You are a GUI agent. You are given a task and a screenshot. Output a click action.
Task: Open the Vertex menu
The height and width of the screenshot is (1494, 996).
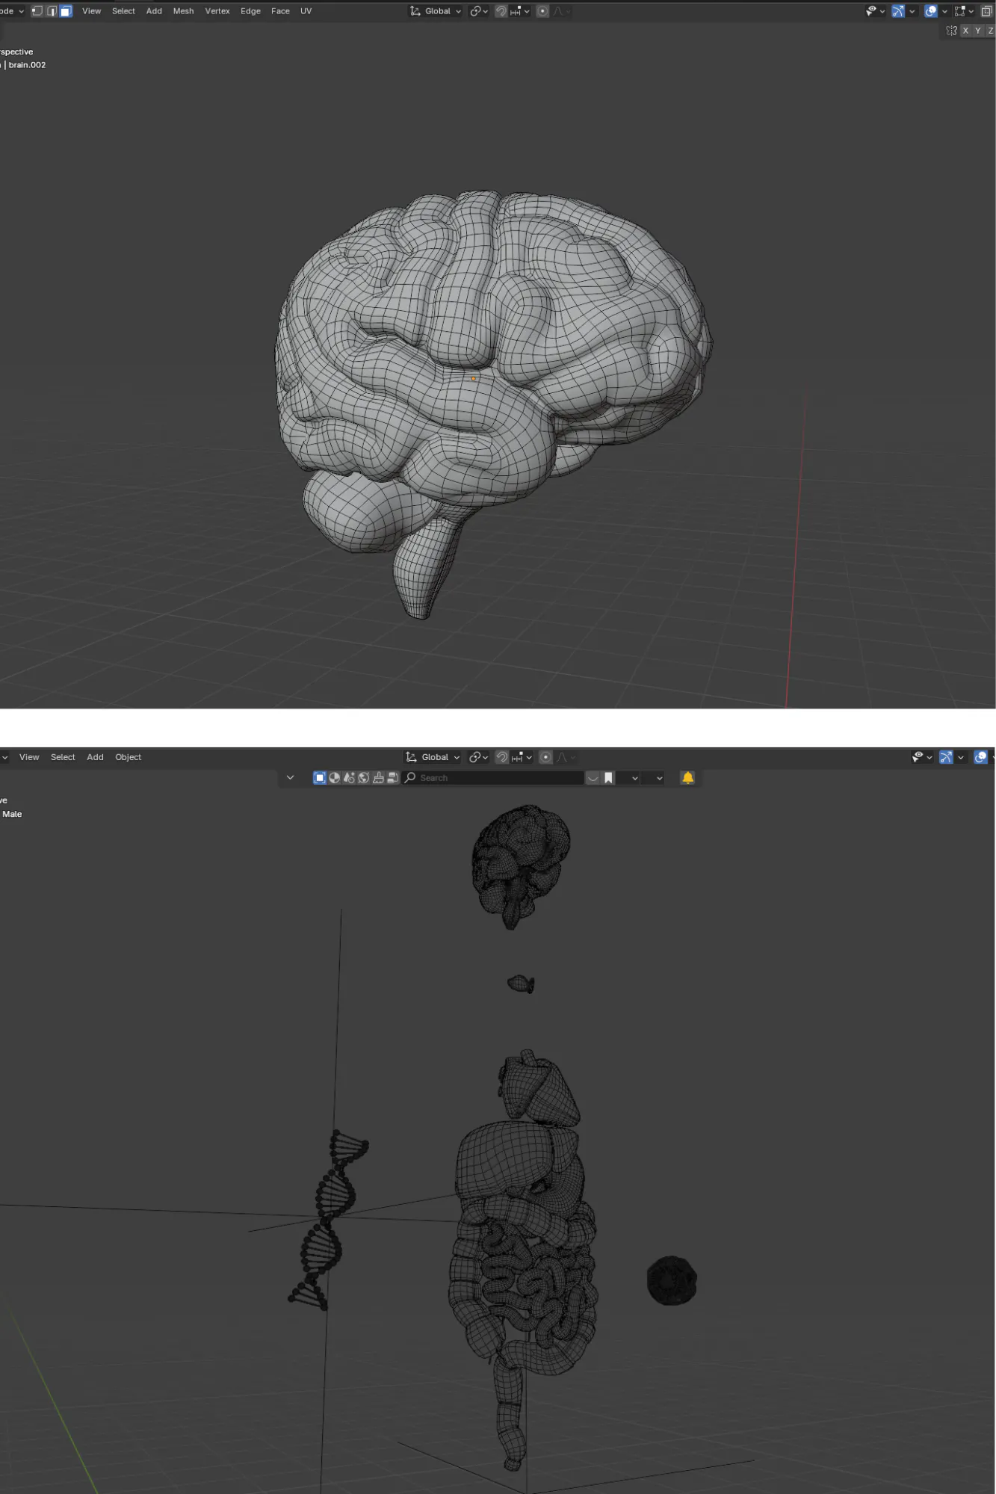click(x=217, y=11)
